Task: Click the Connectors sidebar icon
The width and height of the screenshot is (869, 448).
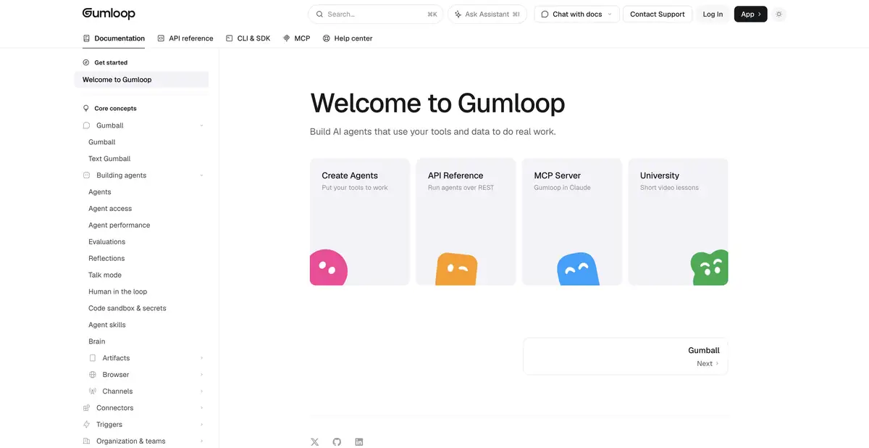Action: coord(86,408)
